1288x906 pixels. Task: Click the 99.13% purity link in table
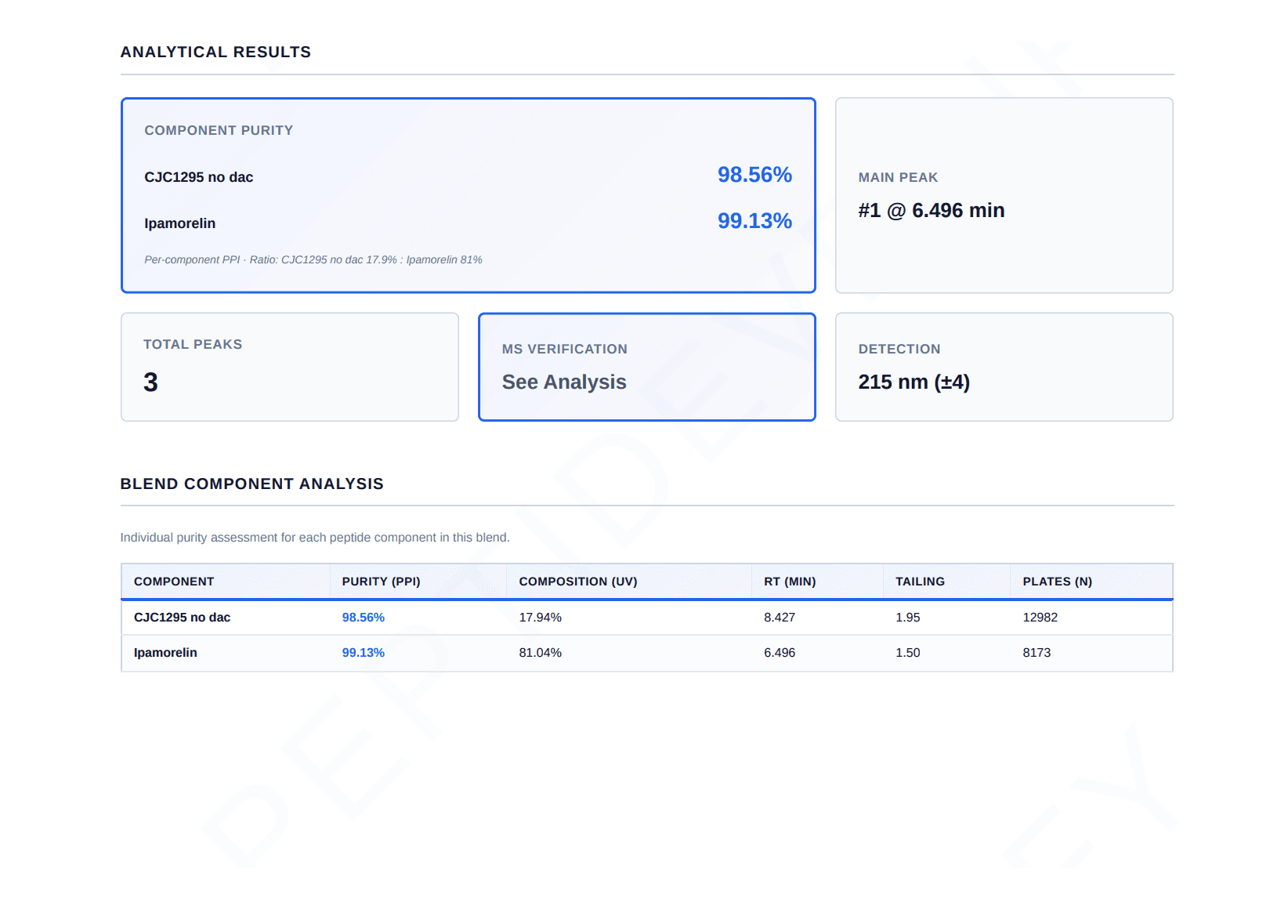click(x=363, y=653)
